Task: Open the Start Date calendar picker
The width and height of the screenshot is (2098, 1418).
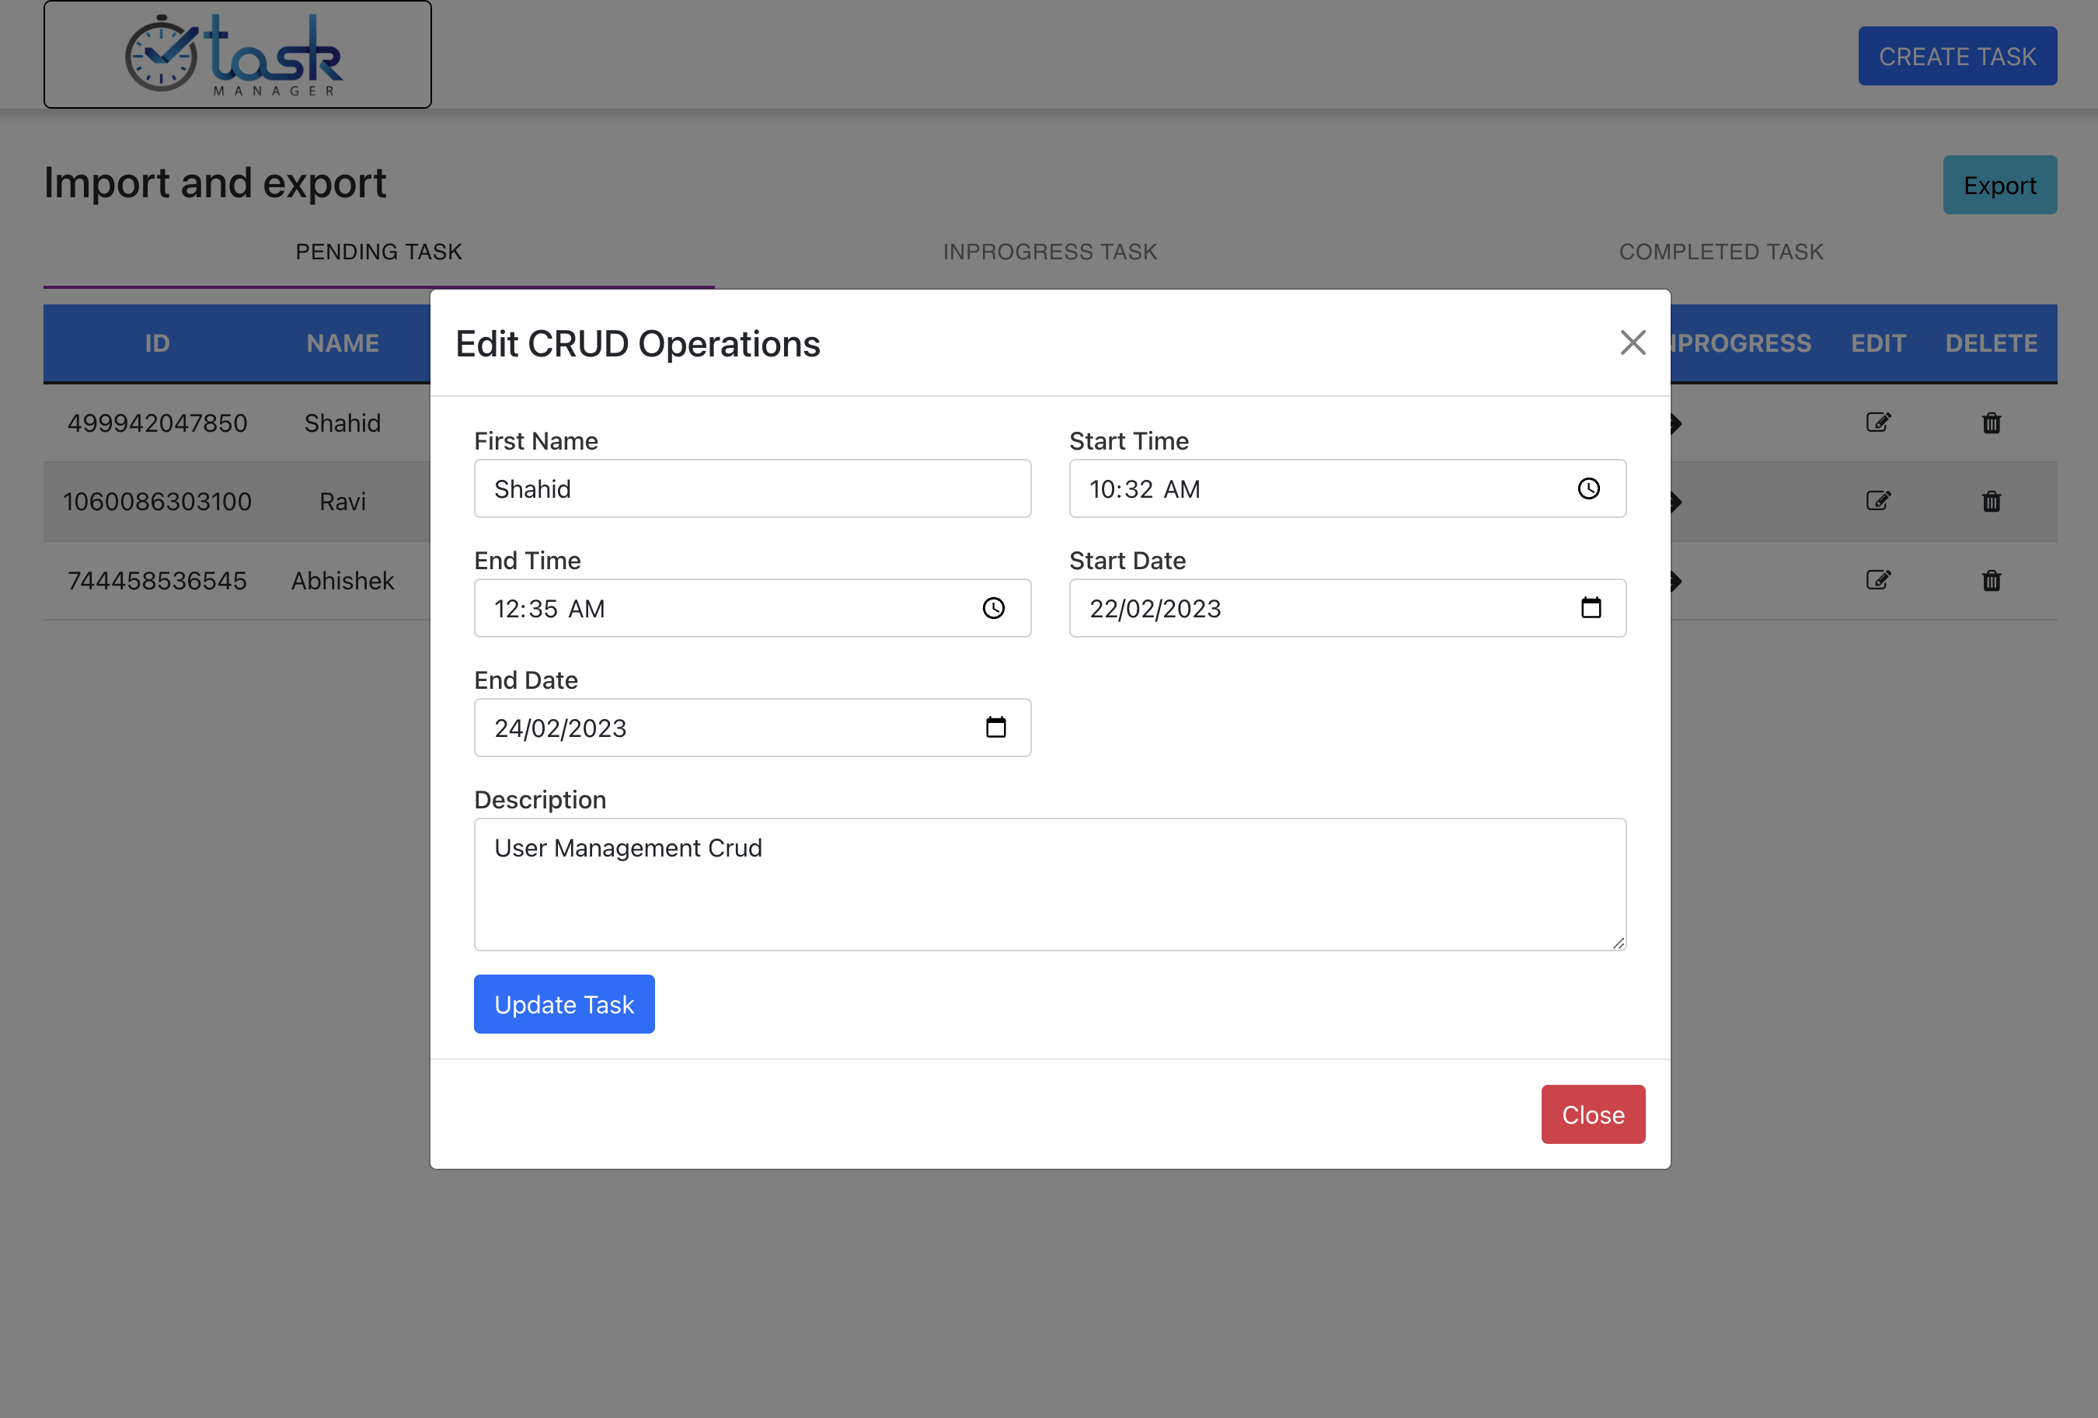Action: [x=1590, y=608]
